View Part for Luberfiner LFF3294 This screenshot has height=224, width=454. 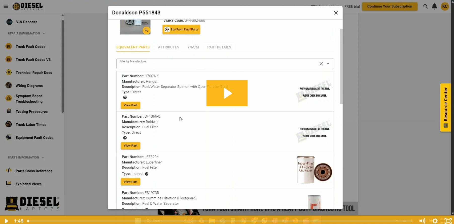coord(130,182)
